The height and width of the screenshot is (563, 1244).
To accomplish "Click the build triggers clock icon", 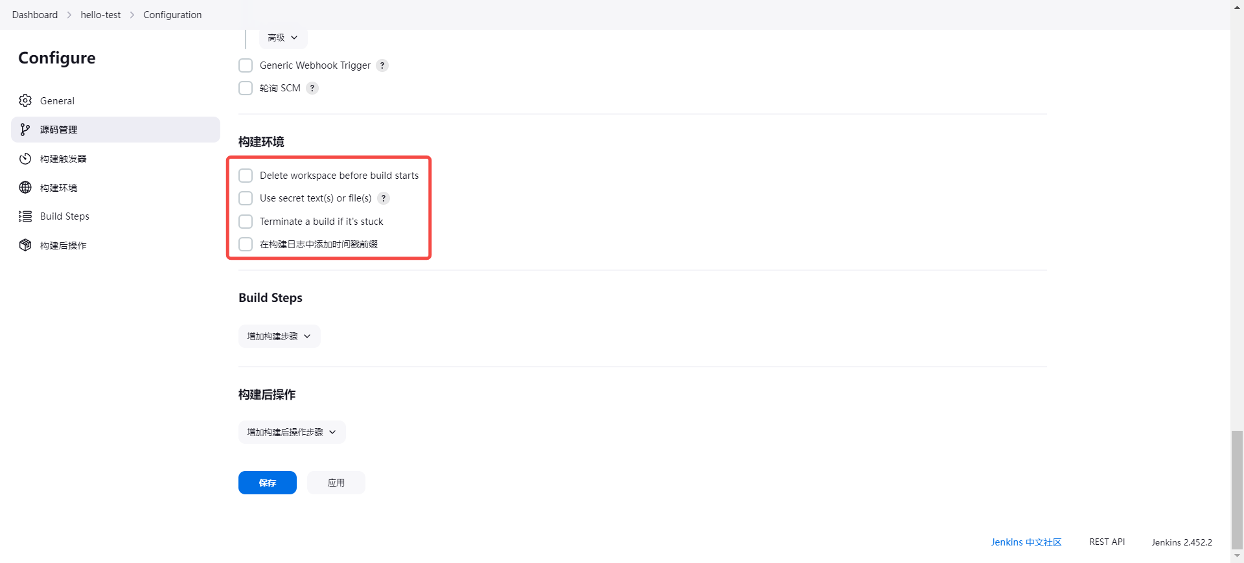I will point(25,159).
